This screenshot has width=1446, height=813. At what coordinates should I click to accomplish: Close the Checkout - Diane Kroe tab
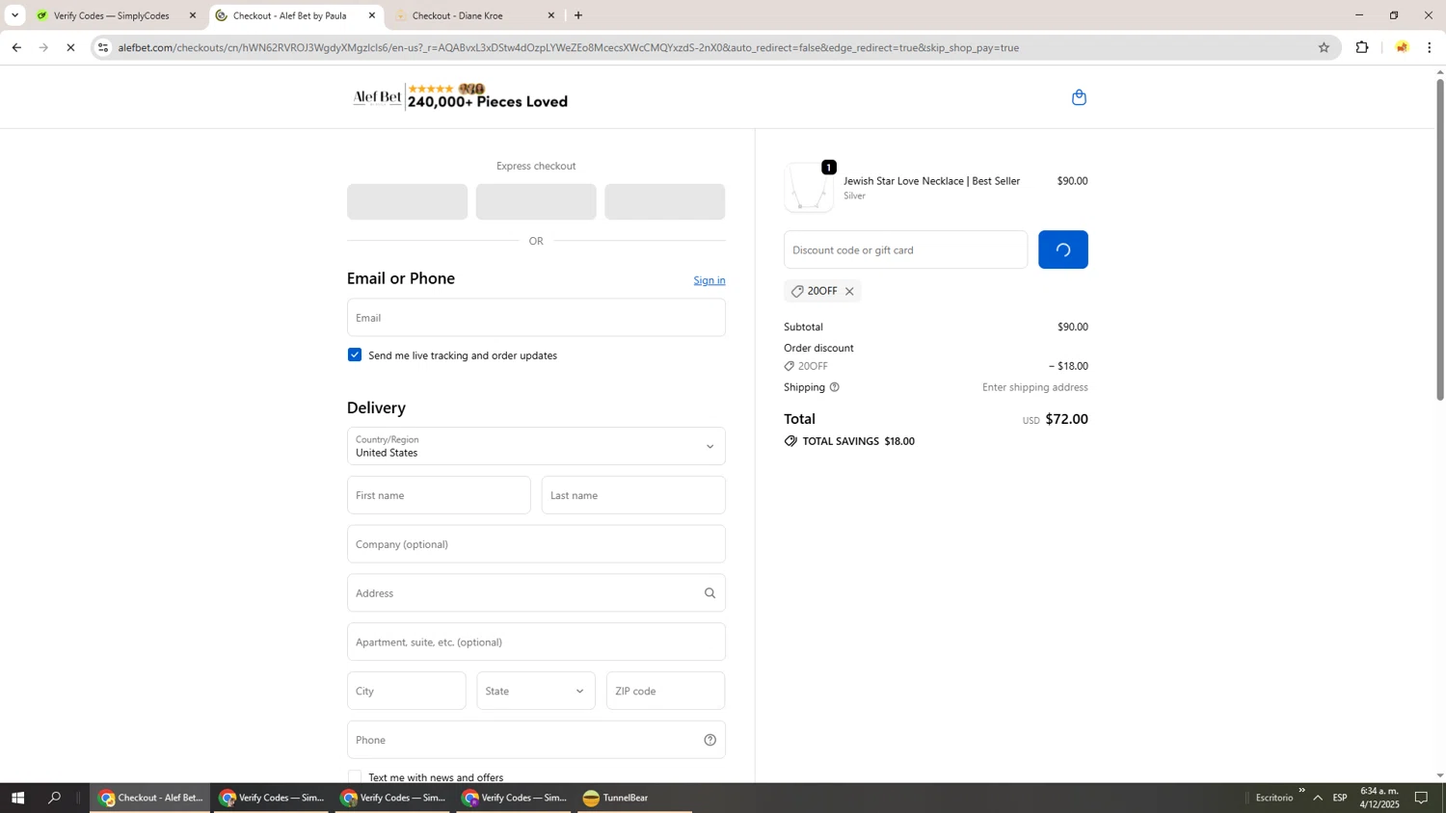pyautogui.click(x=551, y=15)
